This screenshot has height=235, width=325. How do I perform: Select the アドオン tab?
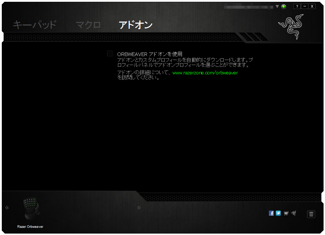136,25
